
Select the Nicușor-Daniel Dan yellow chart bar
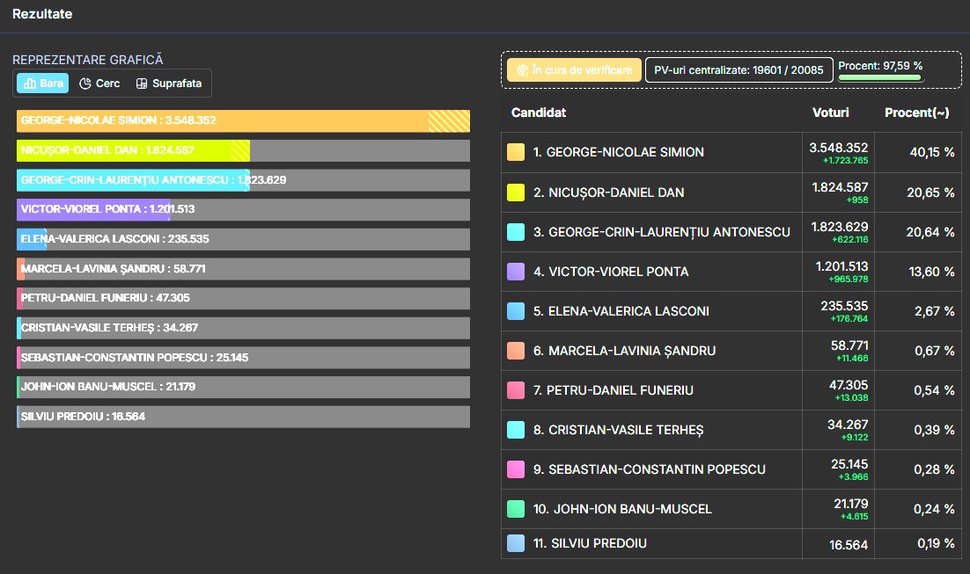pos(133,150)
